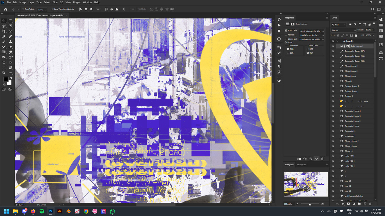Open the 3DLUT file path dropdown
The width and height of the screenshot is (385, 216).
[312, 31]
